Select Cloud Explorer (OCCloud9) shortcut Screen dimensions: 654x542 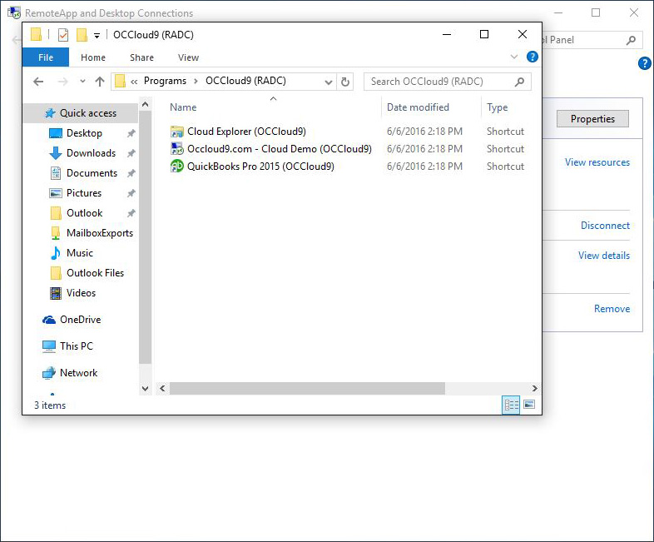[246, 132]
